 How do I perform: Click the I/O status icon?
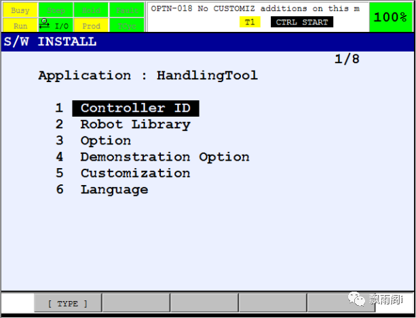point(56,26)
